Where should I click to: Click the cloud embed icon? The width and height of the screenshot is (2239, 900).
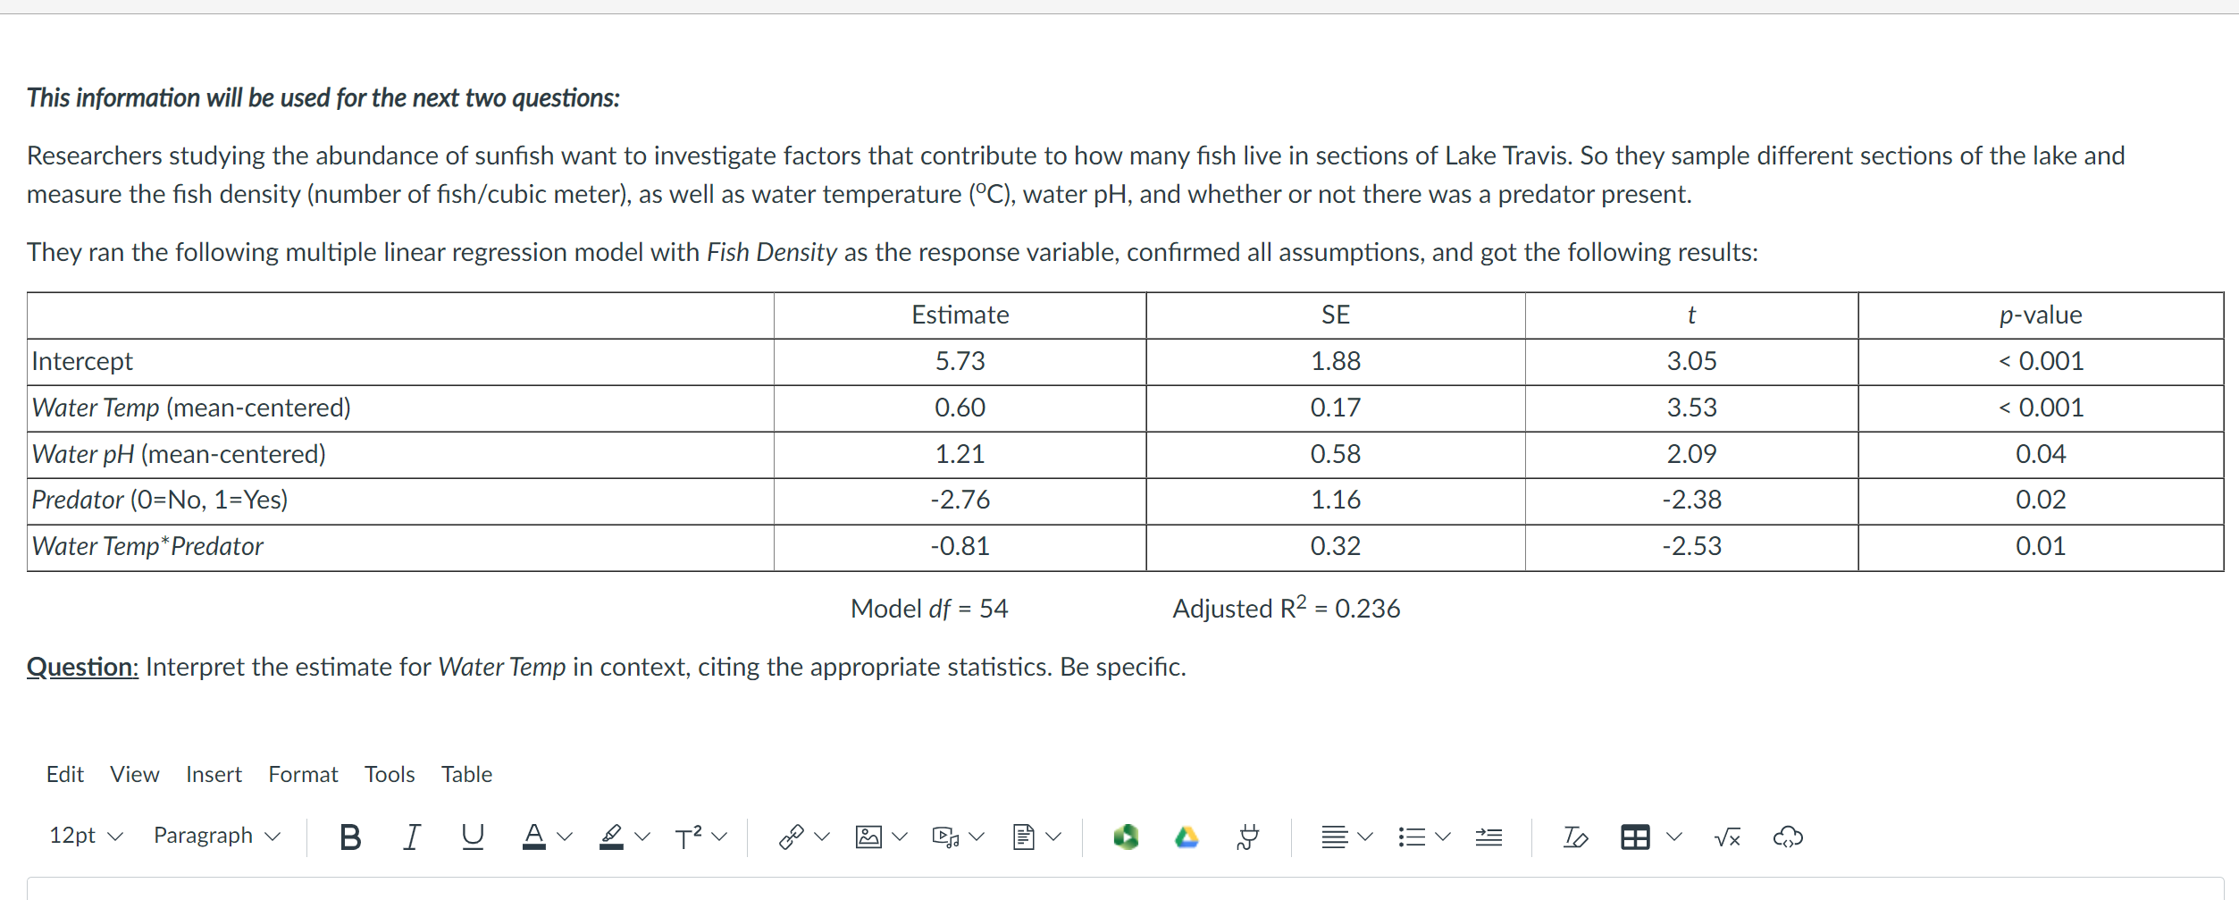[1788, 837]
